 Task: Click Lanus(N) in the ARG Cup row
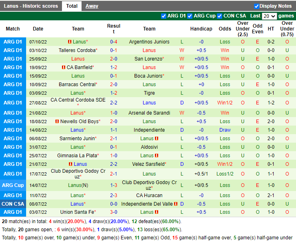(78, 185)
